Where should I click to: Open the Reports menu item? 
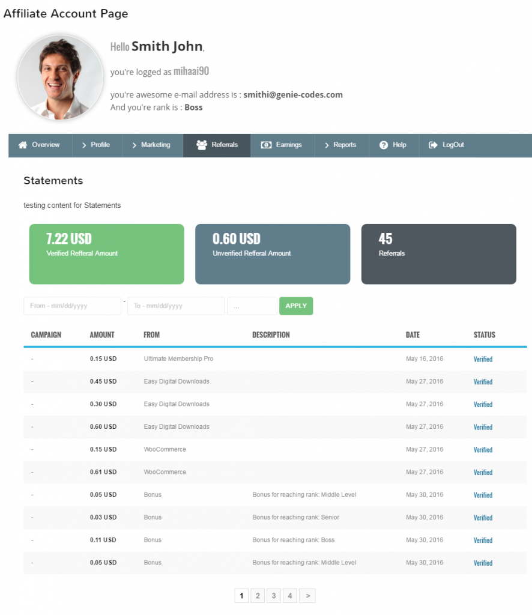(342, 145)
